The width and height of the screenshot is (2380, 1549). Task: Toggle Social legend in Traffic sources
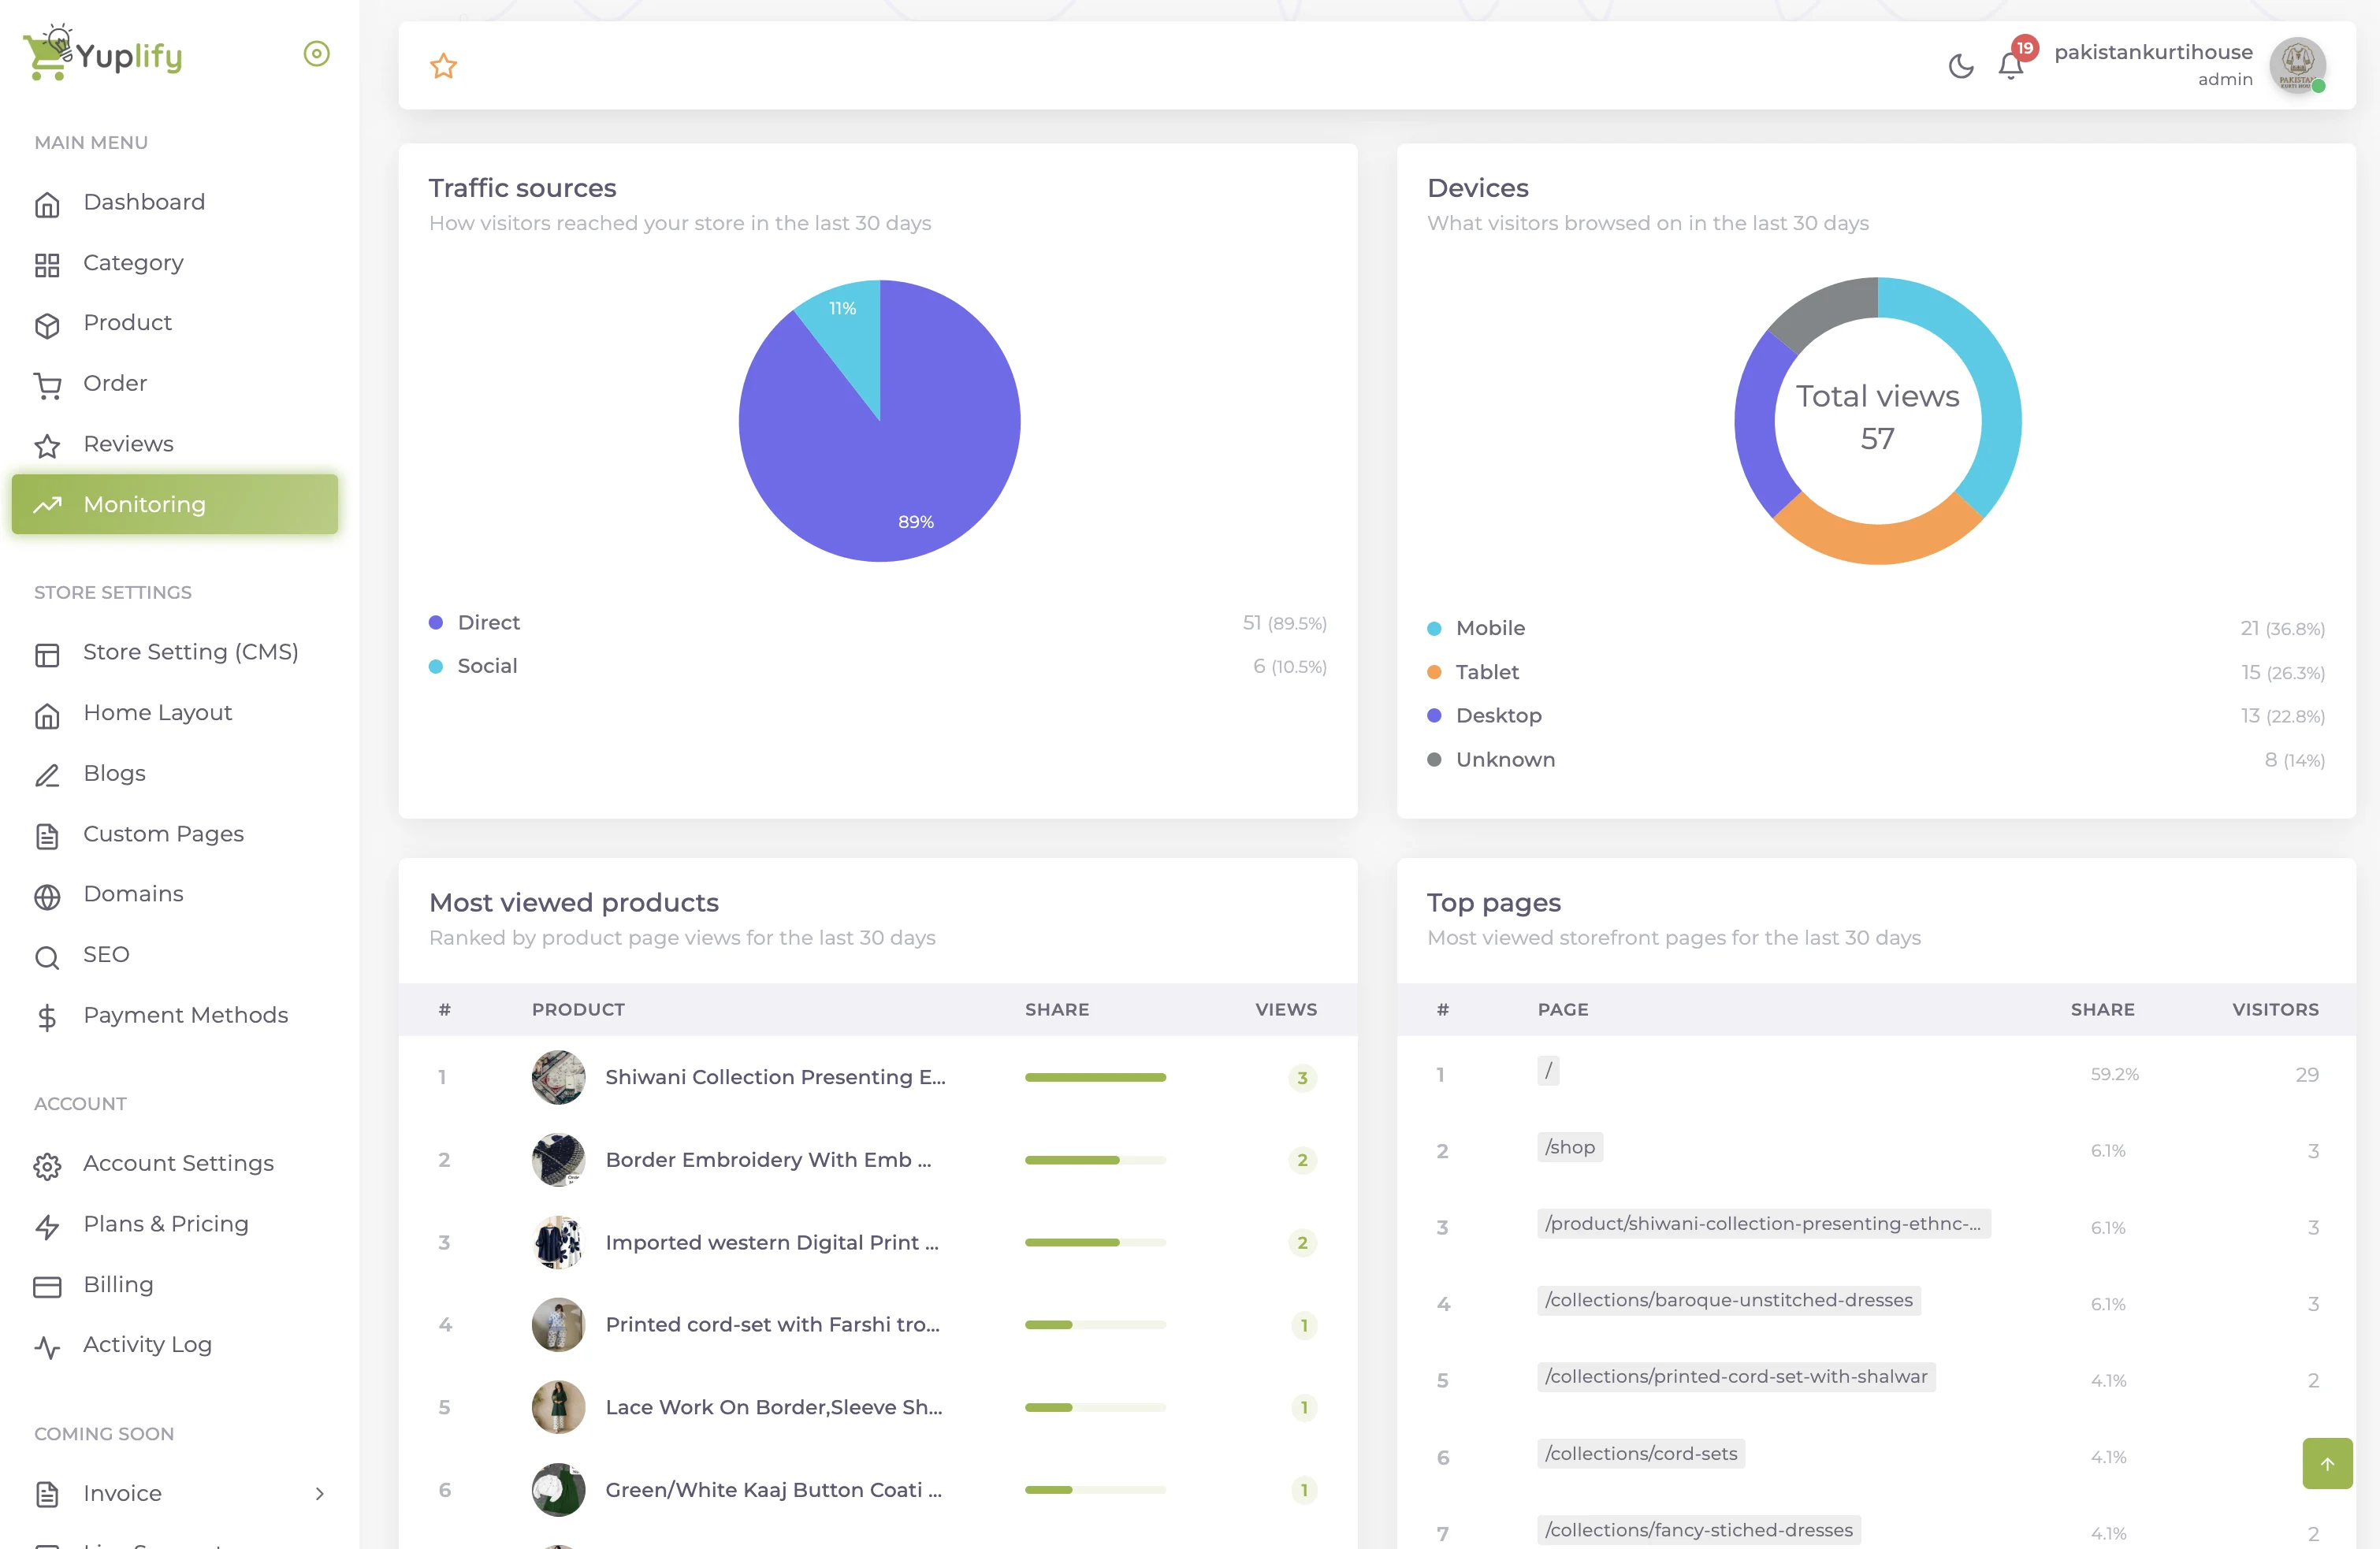click(x=473, y=666)
